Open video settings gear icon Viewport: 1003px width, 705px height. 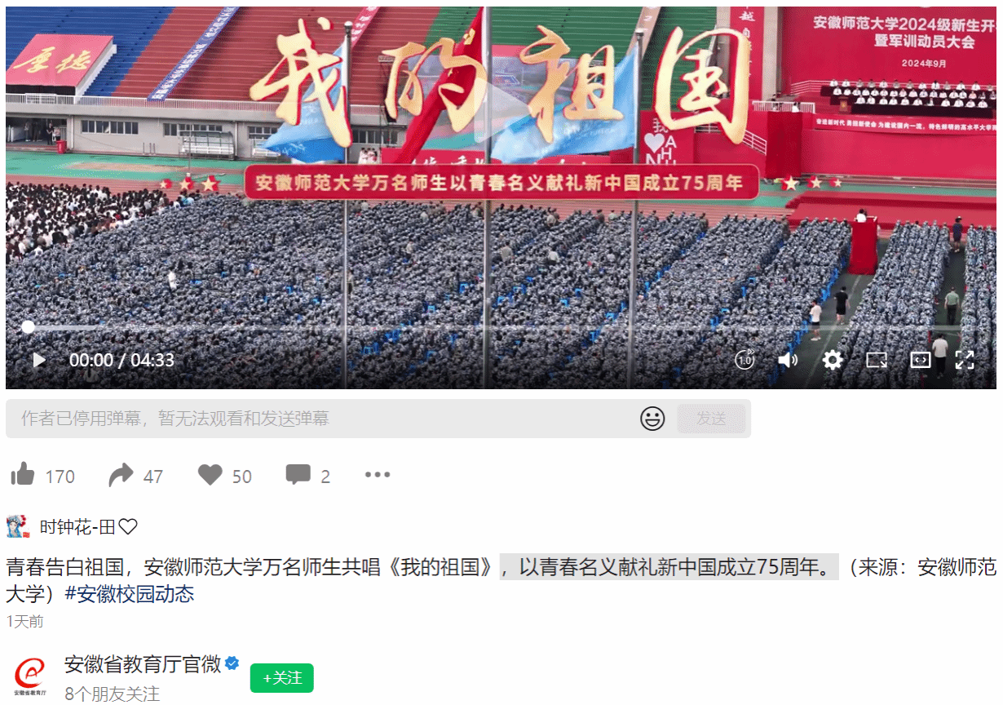[x=833, y=360]
